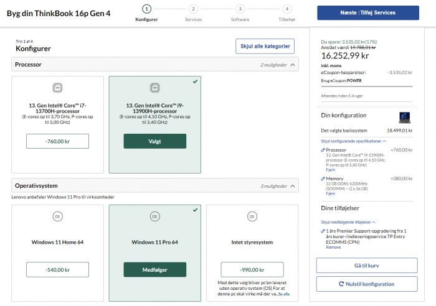This screenshot has width=436, height=306.
Task: Click the Medfølger button on Windows 11 Pro
Action: pyautogui.click(x=155, y=270)
